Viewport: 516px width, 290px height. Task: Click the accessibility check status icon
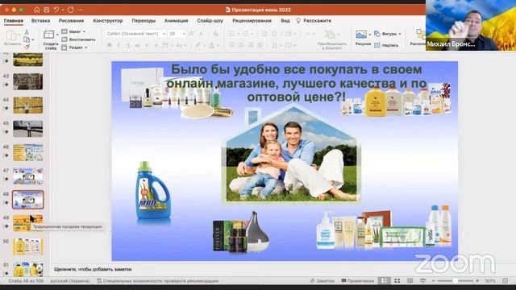pos(99,281)
